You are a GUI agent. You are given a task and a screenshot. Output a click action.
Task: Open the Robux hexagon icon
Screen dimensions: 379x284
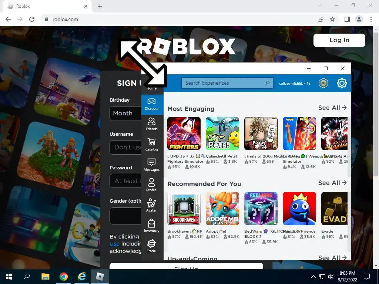tap(323, 83)
